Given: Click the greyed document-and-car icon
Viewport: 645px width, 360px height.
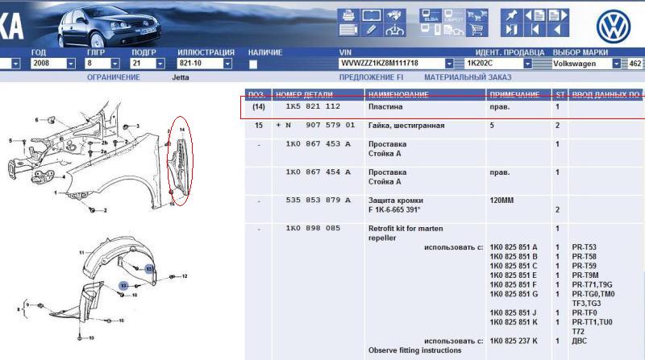Looking at the screenshot, I should 453,30.
